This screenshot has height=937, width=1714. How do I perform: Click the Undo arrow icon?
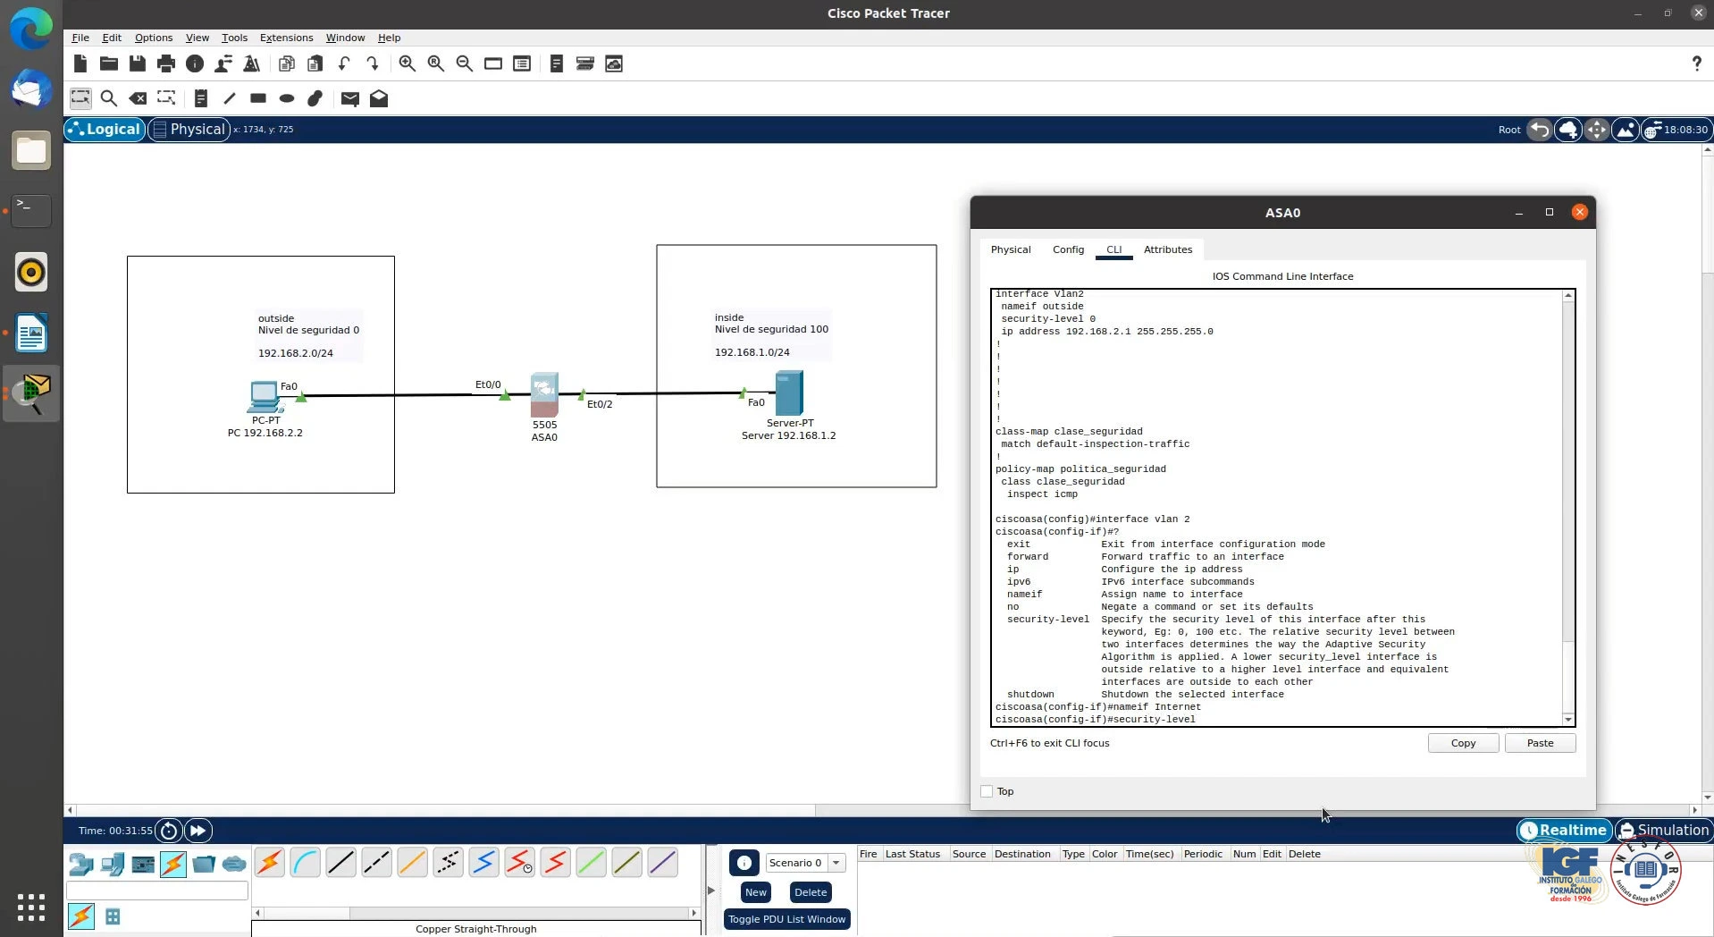coord(344,63)
